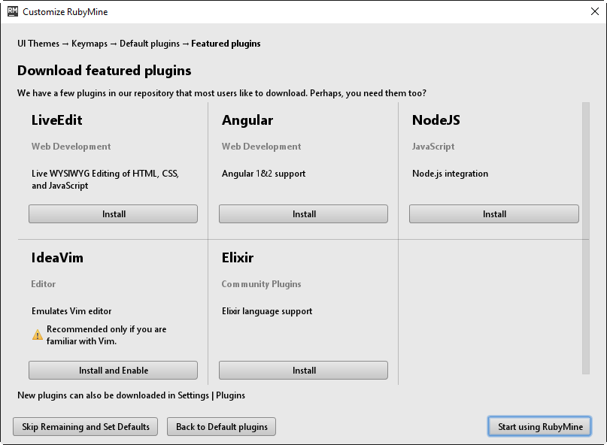
Task: Install the Elixir plugin
Action: click(x=303, y=371)
